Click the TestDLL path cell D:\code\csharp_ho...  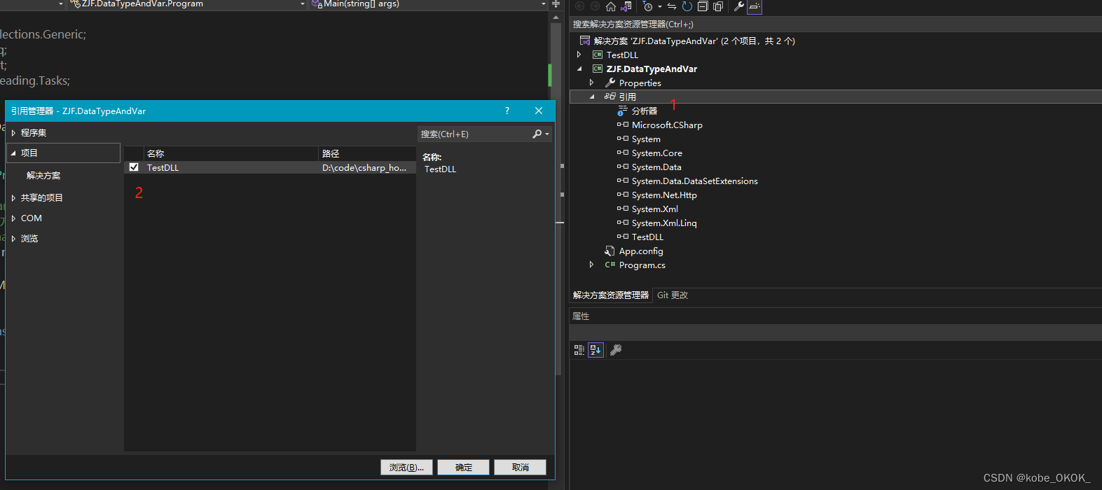[364, 167]
